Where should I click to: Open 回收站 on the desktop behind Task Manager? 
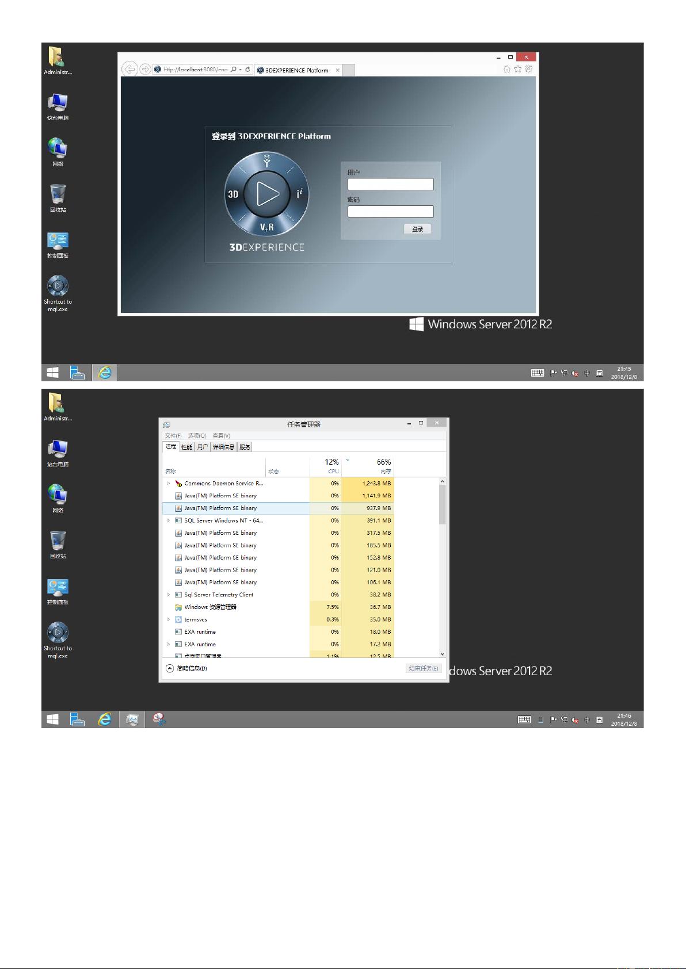[58, 544]
